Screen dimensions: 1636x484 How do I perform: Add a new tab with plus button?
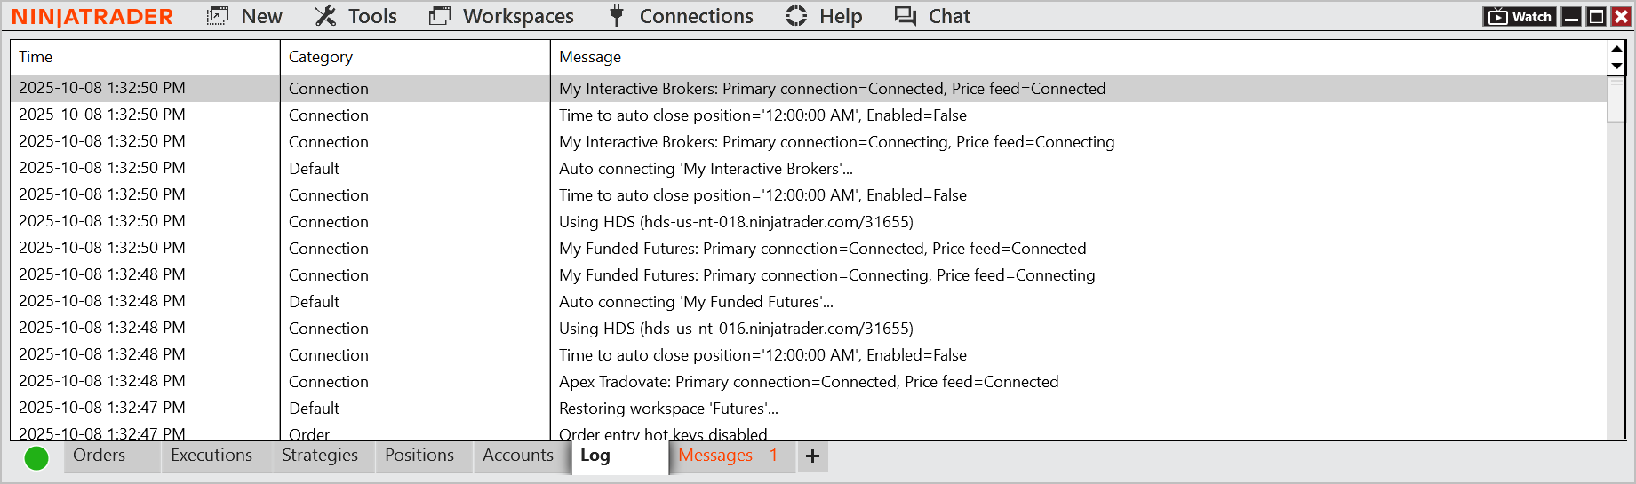(812, 456)
